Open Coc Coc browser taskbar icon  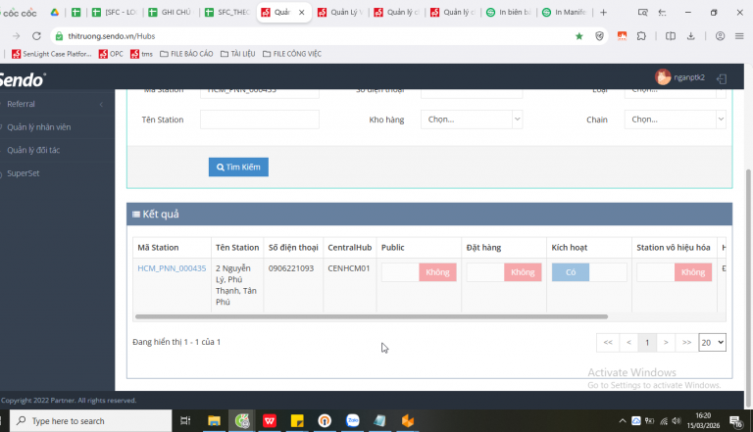pos(242,421)
